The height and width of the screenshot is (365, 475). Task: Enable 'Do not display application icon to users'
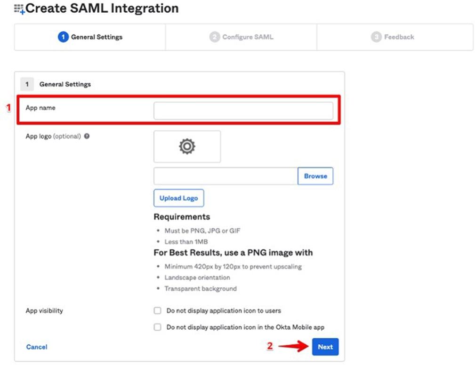158,311
